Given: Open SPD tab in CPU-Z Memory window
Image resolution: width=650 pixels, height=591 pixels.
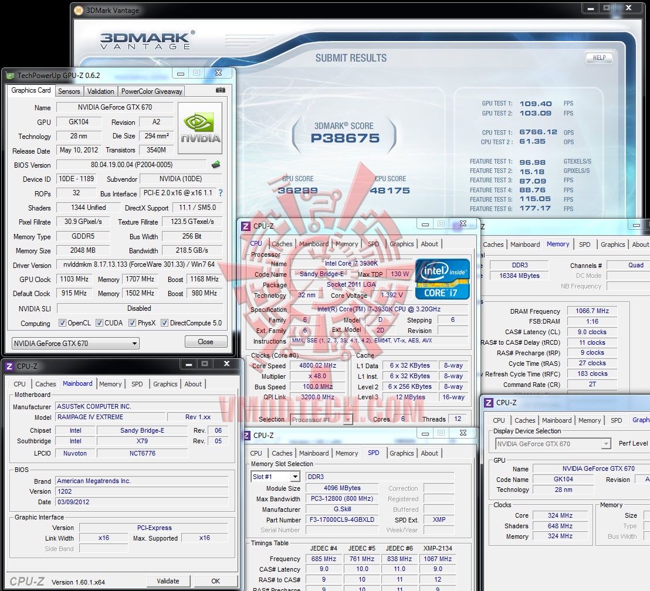Looking at the screenshot, I should point(584,244).
